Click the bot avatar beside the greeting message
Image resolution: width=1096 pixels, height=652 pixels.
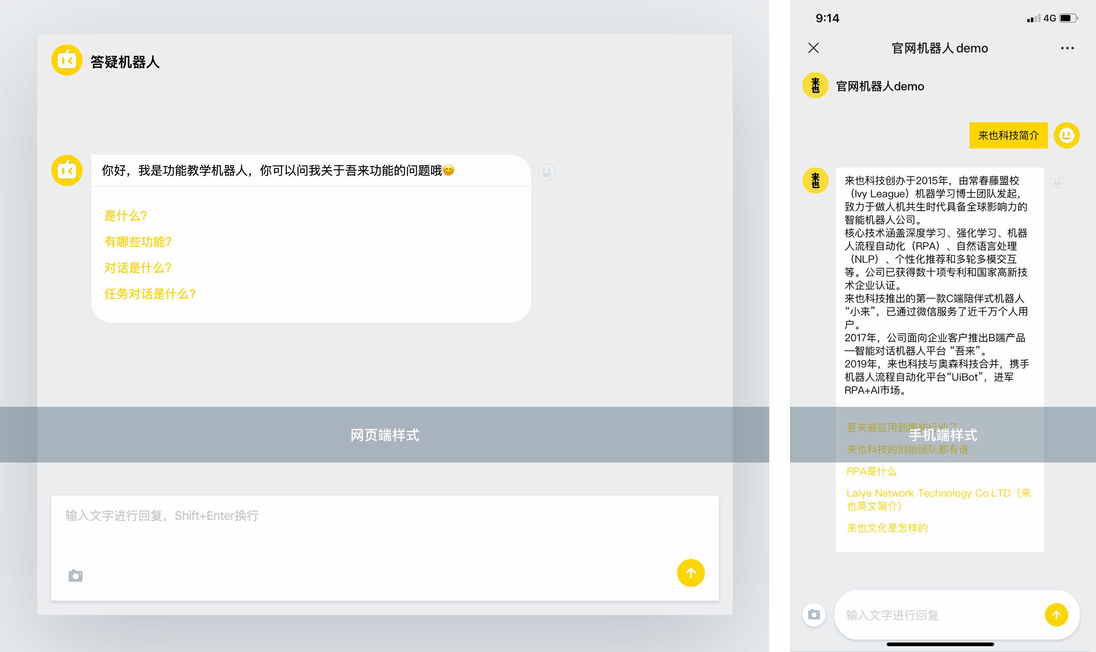(x=67, y=170)
